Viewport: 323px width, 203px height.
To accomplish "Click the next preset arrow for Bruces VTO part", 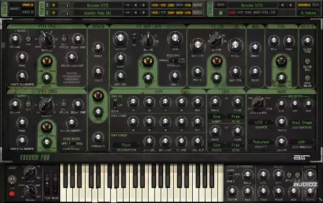I will click(x=144, y=5).
